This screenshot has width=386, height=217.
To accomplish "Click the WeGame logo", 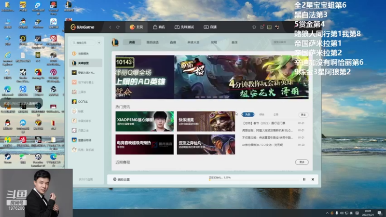I will (x=83, y=27).
